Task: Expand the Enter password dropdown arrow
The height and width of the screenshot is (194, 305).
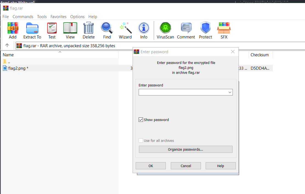Action: (x=230, y=92)
